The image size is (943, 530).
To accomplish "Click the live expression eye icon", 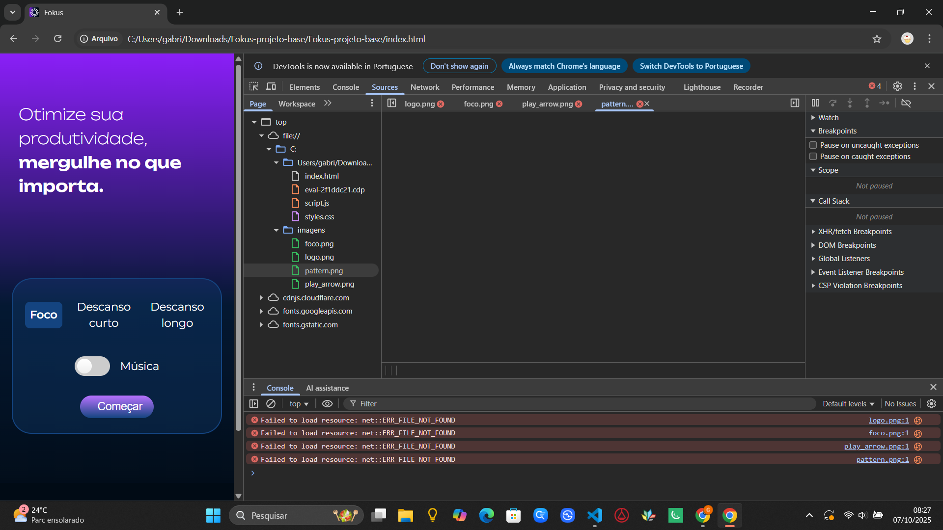I will [327, 403].
